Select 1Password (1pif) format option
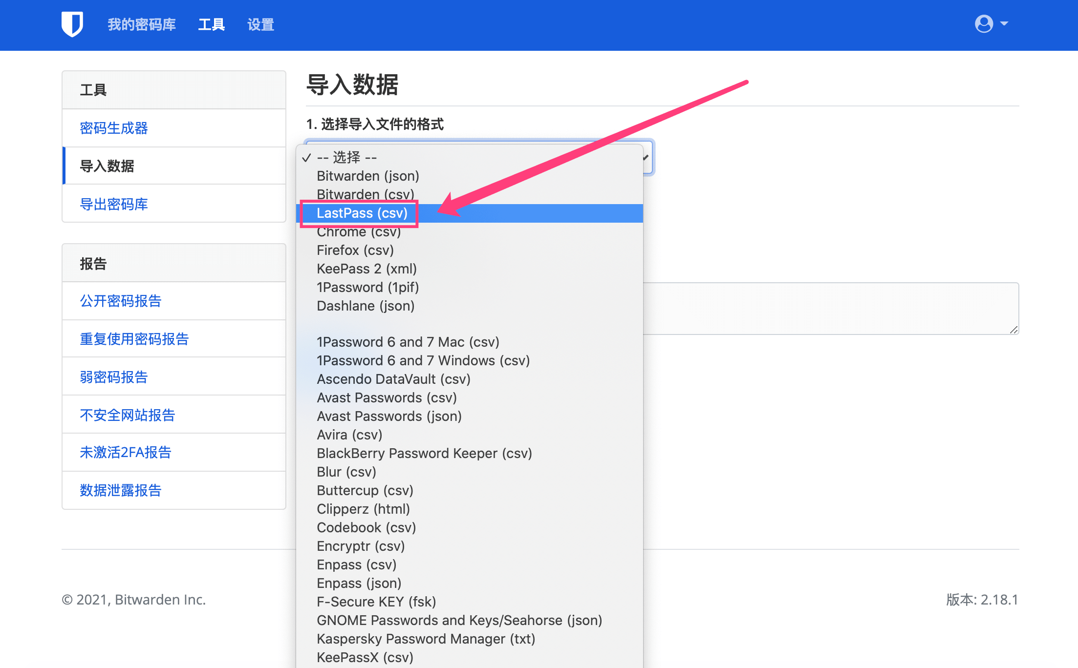1078x668 pixels. (x=368, y=287)
